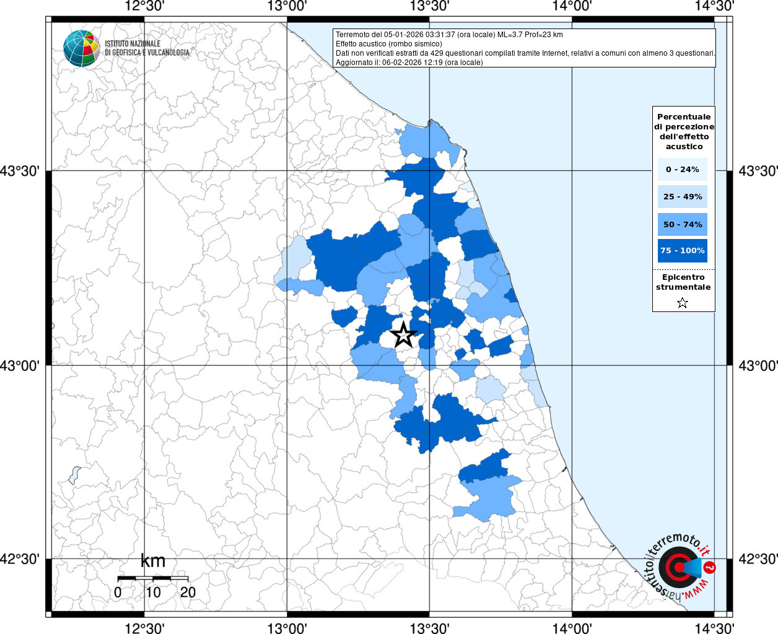Click the bottom axis label 14°30'
Image resolution: width=778 pixels, height=634 pixels.
click(x=714, y=628)
